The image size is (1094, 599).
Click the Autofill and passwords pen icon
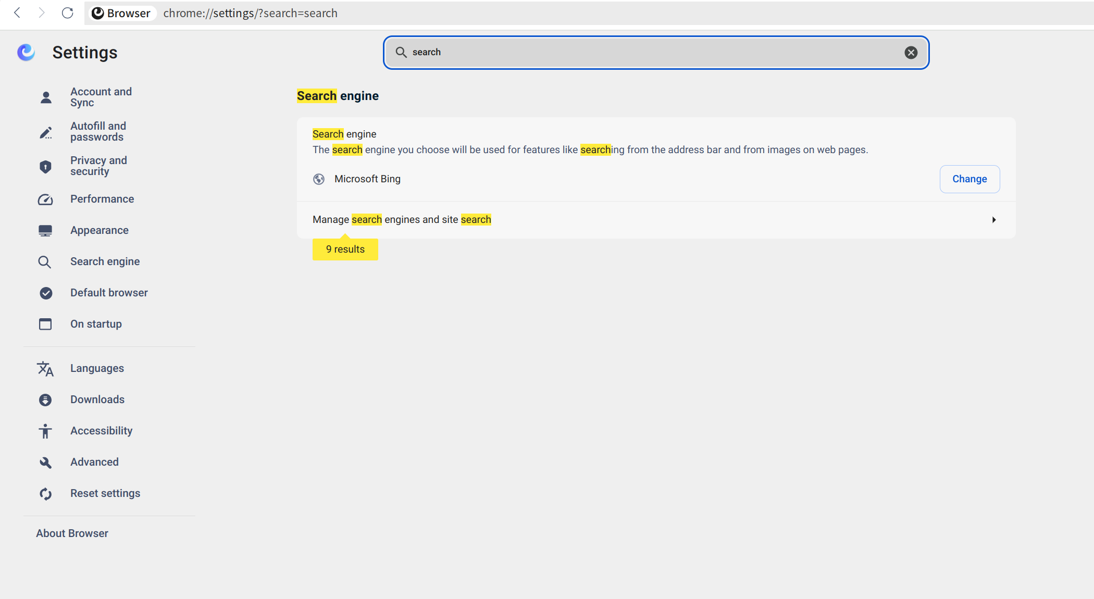coord(46,132)
